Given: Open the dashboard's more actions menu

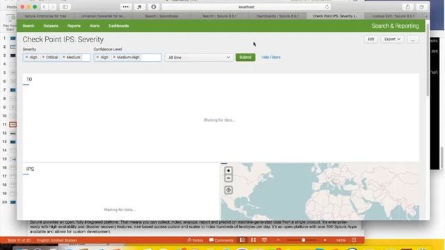Looking at the screenshot, I should [x=412, y=40].
